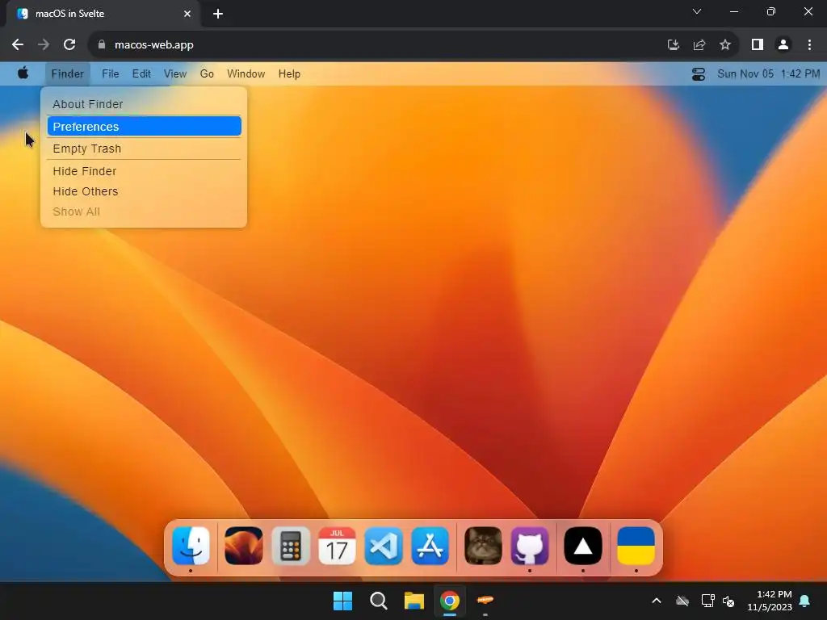This screenshot has height=620, width=827.
Task: Bookmark this tab with the star
Action: [x=725, y=45]
